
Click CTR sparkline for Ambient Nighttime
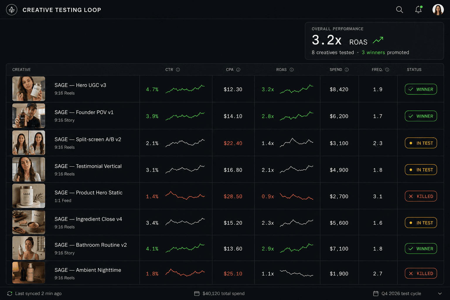185,273
